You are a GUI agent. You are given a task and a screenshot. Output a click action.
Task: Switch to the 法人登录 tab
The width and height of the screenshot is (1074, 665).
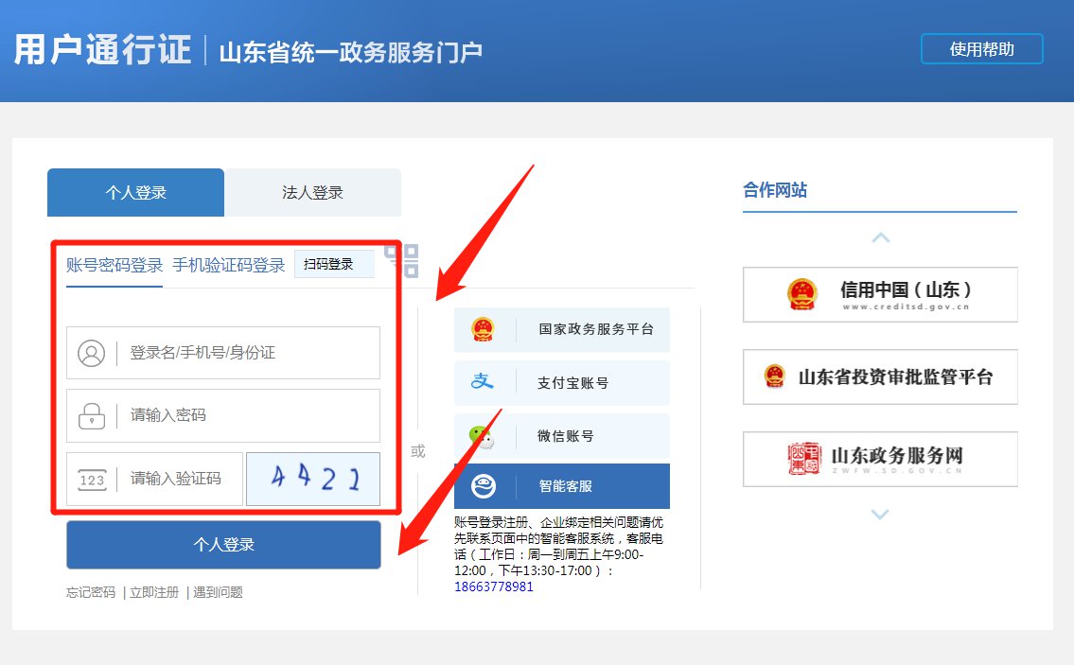pos(312,192)
